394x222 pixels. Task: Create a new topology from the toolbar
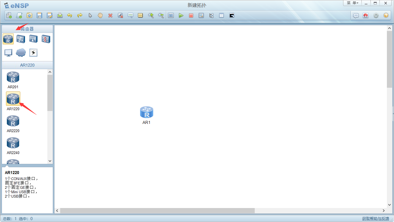(9, 15)
